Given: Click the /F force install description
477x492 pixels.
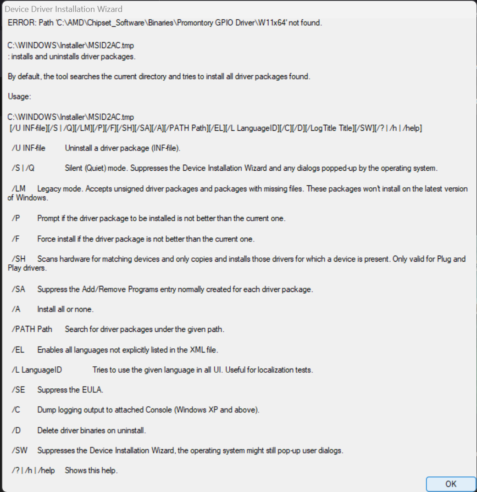Looking at the screenshot, I should coord(133,239).
